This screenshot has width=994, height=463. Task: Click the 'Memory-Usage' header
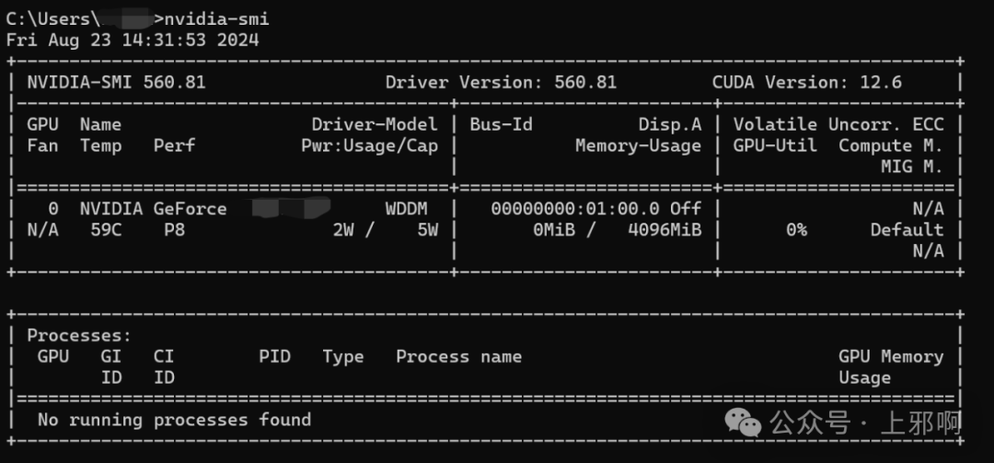coord(639,145)
